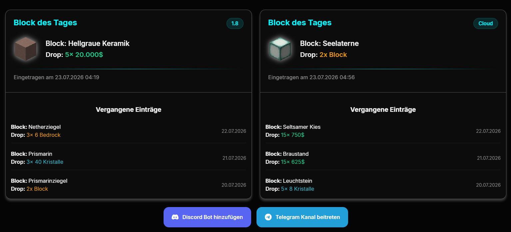Open the Seltsamer Kies past entry
The height and width of the screenshot is (232, 511).
coord(383,131)
